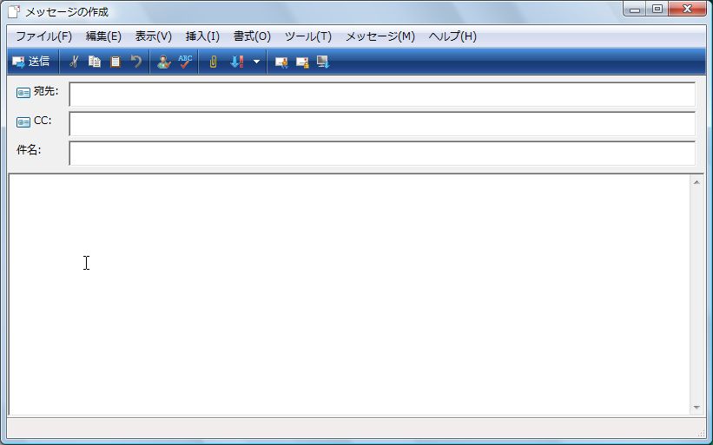Screen dimensions: 713x445
Task: Open the address book icon beside CC
Action: (23, 122)
